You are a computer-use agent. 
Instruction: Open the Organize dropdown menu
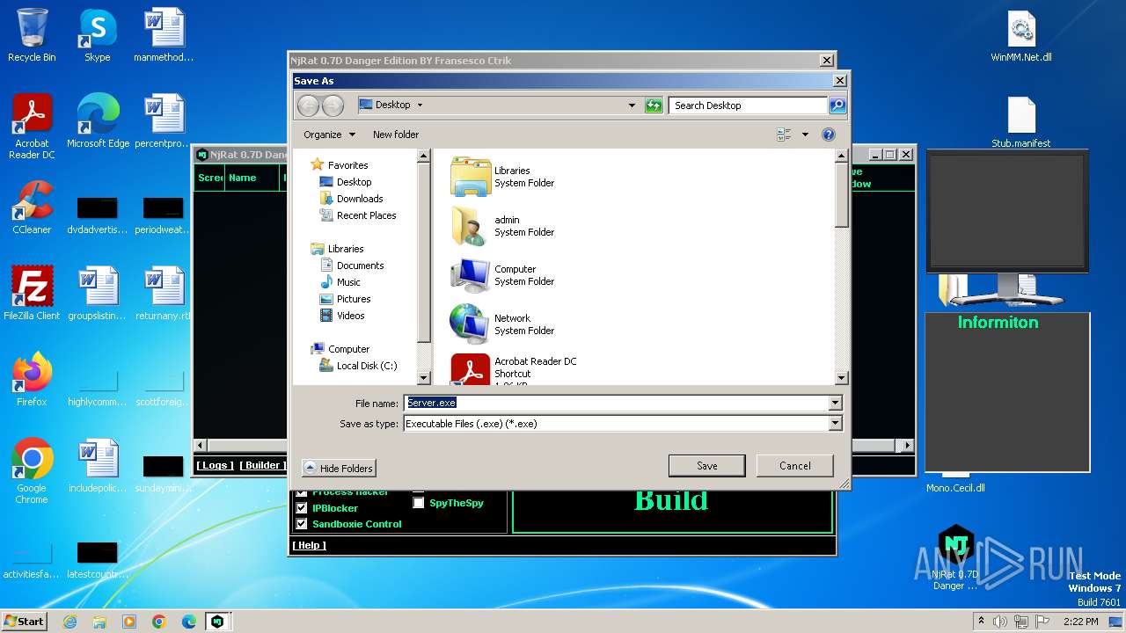(x=329, y=135)
